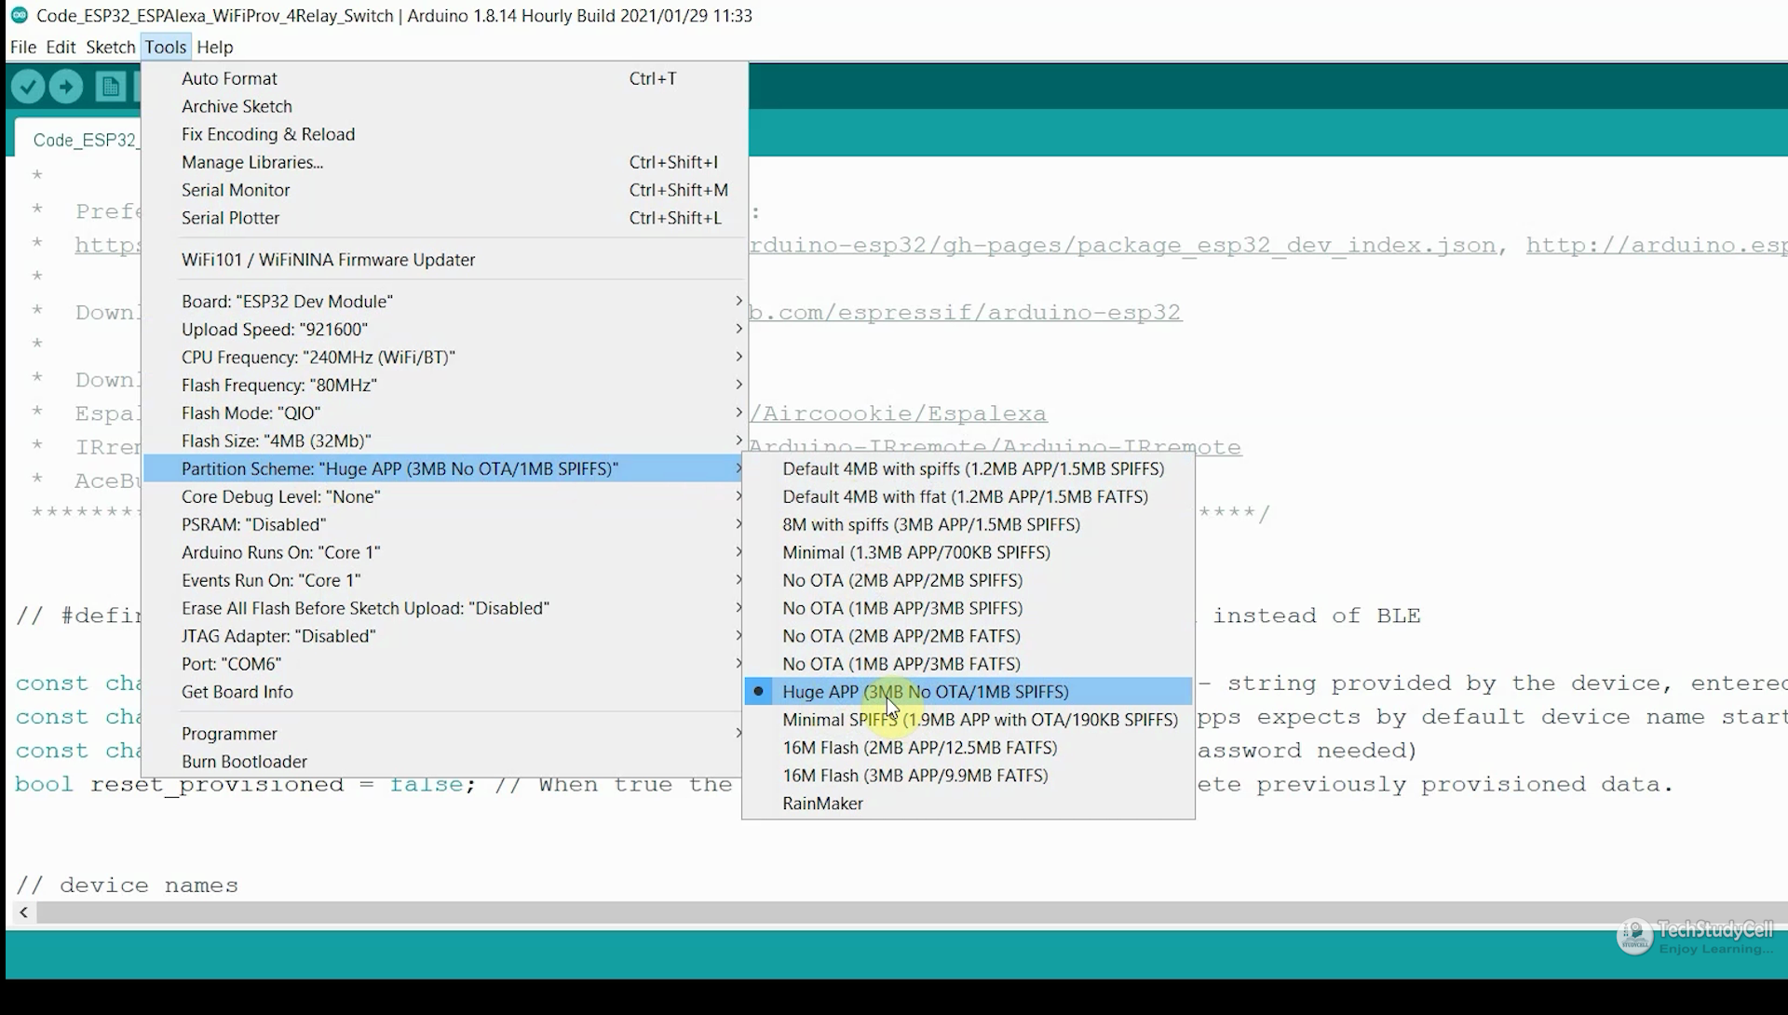The height and width of the screenshot is (1015, 1788).
Task: Select the Huge APP partition scheme radio option
Action: click(x=926, y=691)
